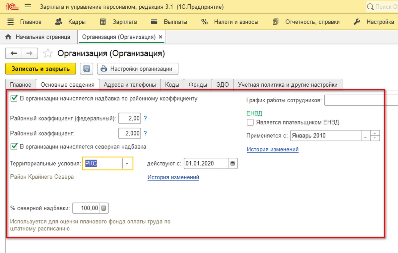Close the Организация (Организация) tab
The image size is (398, 253).
pos(161,37)
